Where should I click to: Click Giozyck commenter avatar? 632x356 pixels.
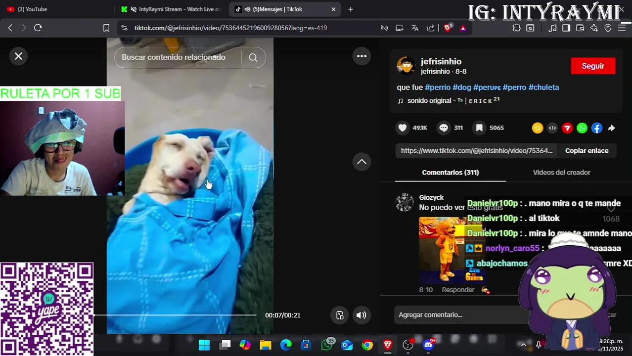tap(405, 203)
